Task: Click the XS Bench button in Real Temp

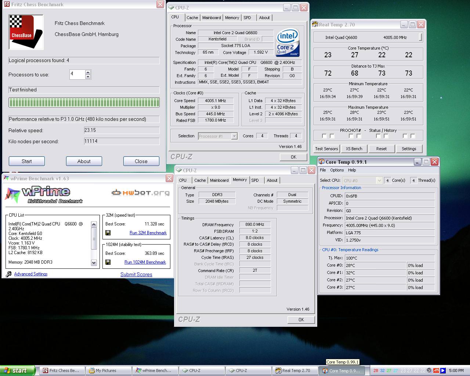Action: (354, 149)
